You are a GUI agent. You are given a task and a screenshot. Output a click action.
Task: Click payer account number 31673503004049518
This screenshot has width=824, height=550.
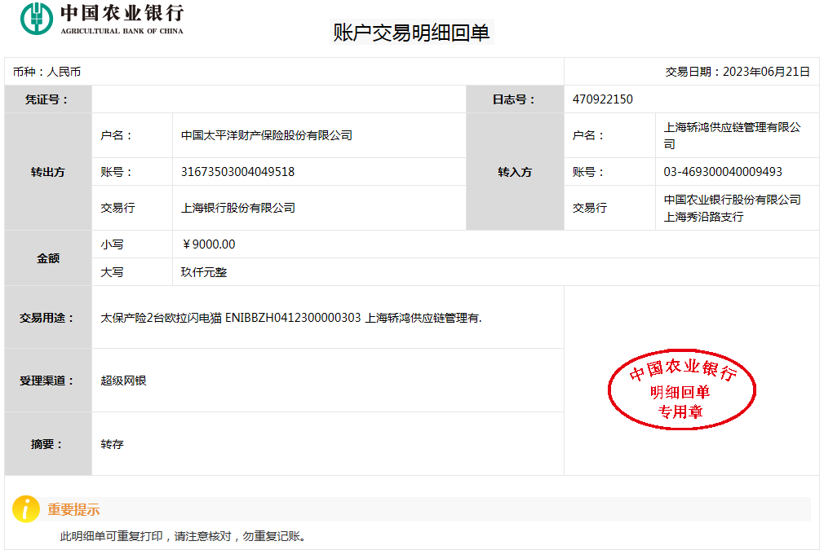[237, 172]
